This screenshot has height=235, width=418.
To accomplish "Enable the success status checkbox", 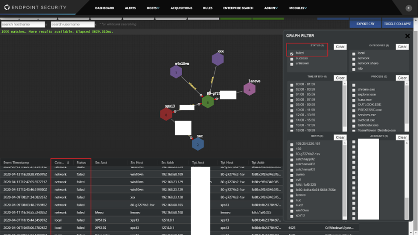I will [292, 59].
